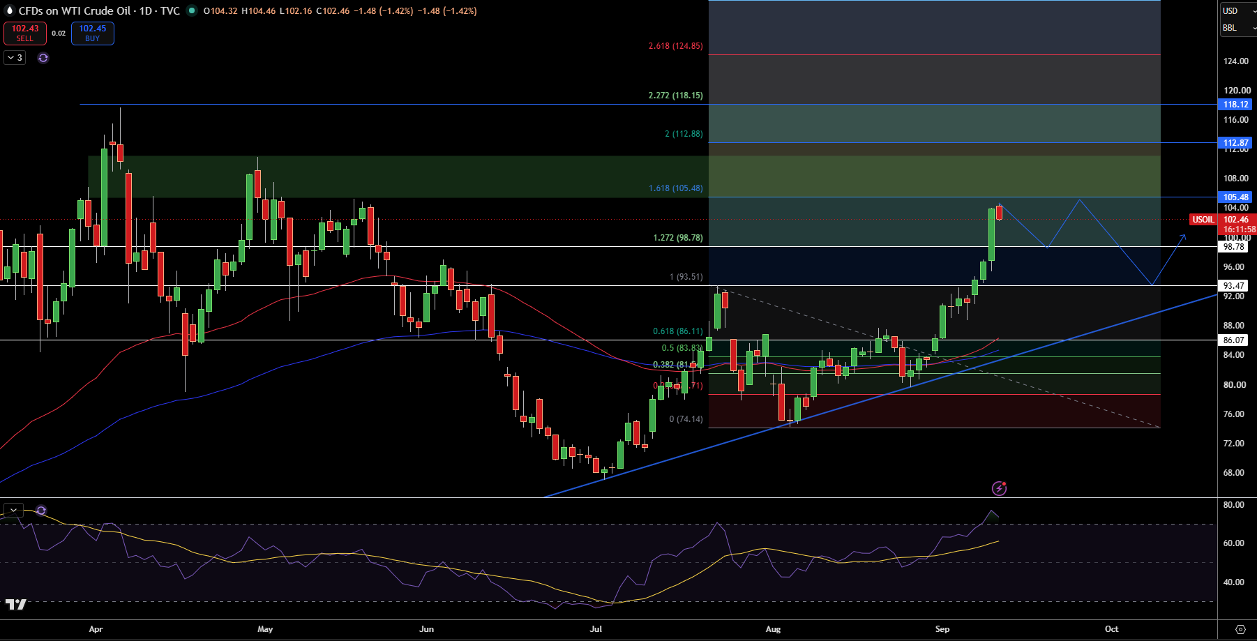
Task: Select the 1 (93.51) Fibonacci label
Action: [686, 277]
